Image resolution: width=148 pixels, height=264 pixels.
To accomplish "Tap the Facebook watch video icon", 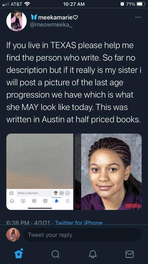I will coord(23,201).
